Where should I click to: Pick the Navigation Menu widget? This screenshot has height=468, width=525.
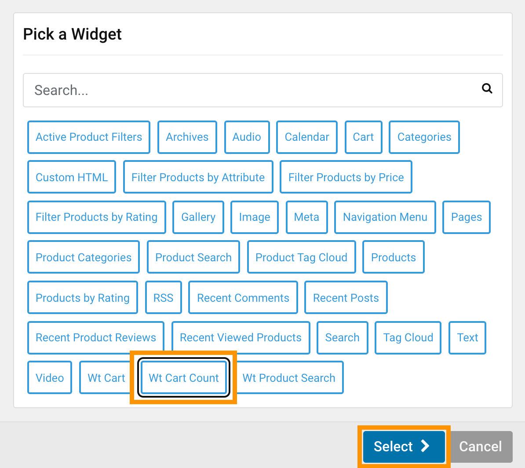(x=385, y=217)
